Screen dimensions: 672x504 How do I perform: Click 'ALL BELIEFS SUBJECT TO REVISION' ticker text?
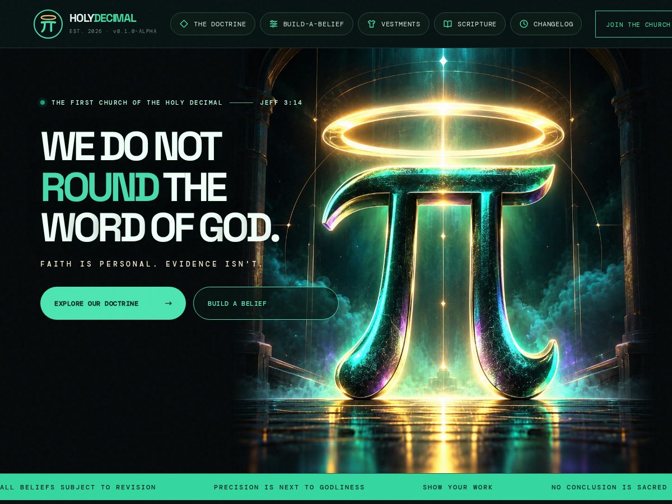pos(78,487)
